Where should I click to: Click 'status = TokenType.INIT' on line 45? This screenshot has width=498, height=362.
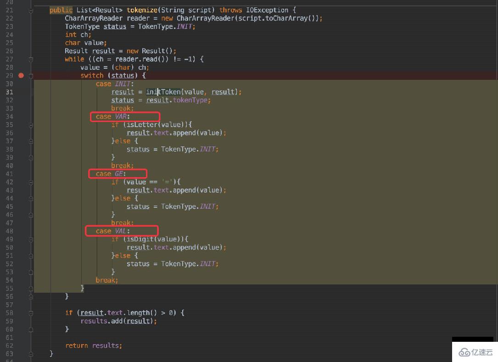point(172,207)
